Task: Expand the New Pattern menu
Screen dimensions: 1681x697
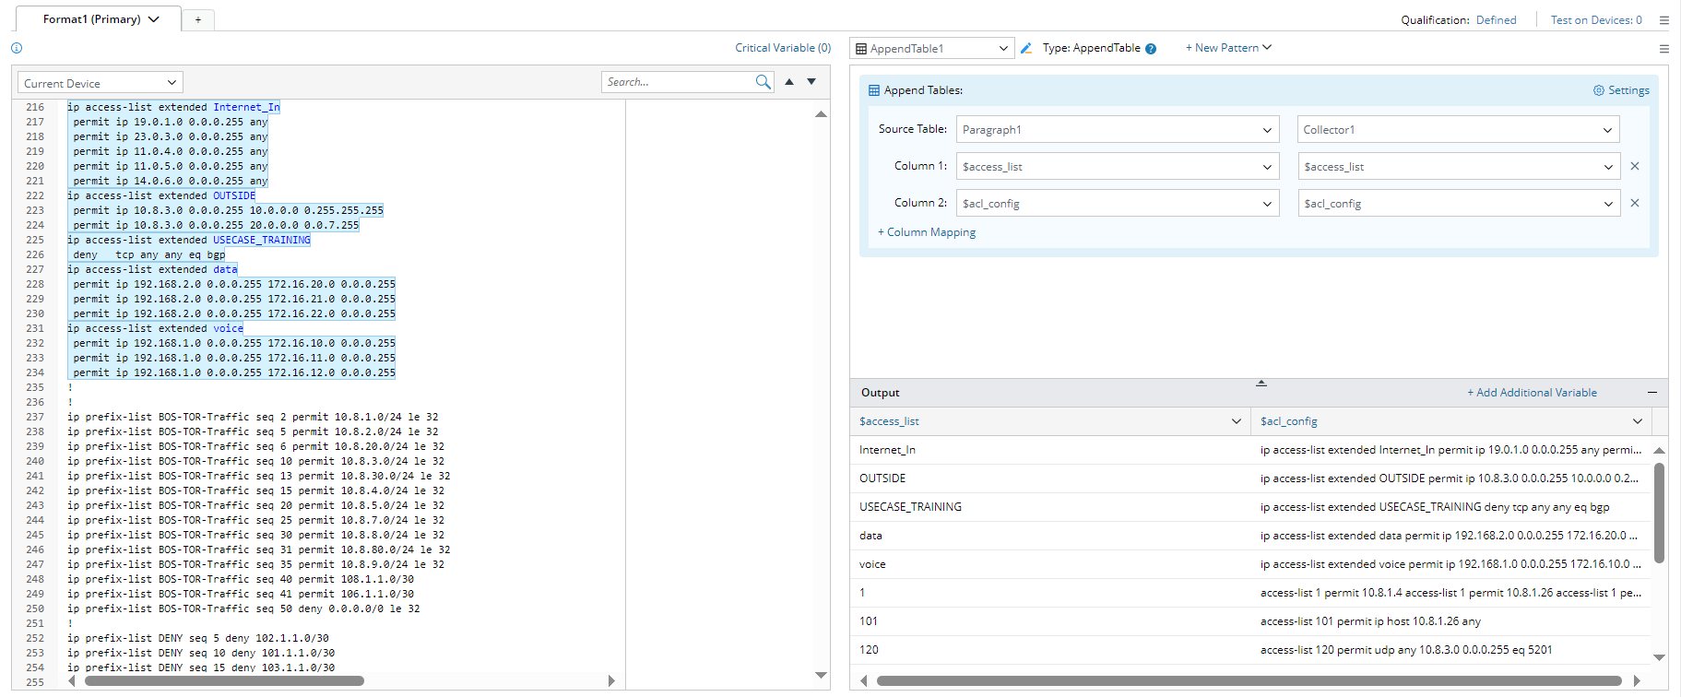Action: [x=1228, y=48]
